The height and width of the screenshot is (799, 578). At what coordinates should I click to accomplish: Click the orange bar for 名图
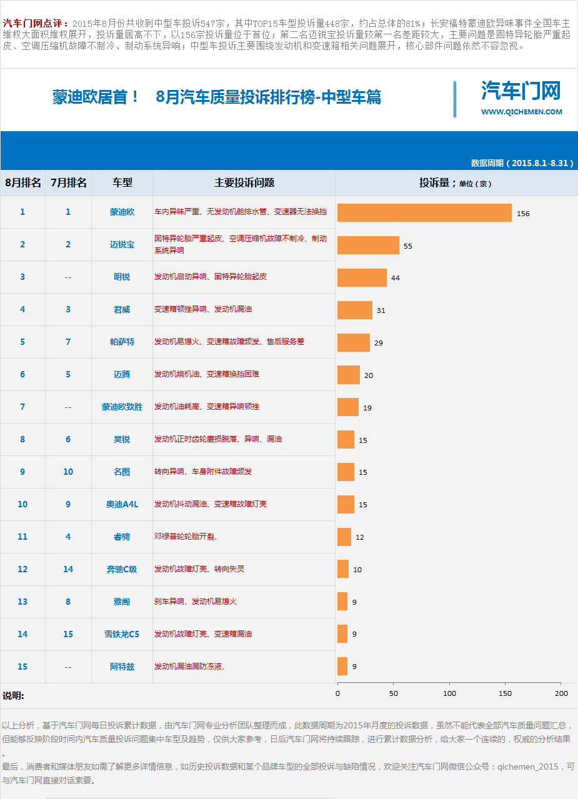[x=346, y=472]
